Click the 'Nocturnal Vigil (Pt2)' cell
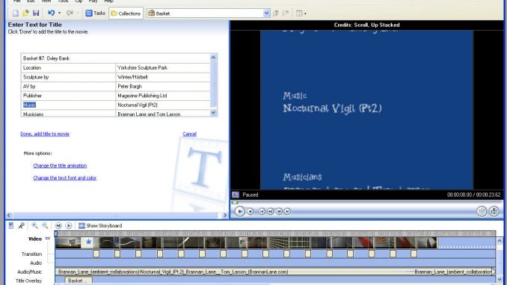This screenshot has height=285, width=507. [162, 105]
